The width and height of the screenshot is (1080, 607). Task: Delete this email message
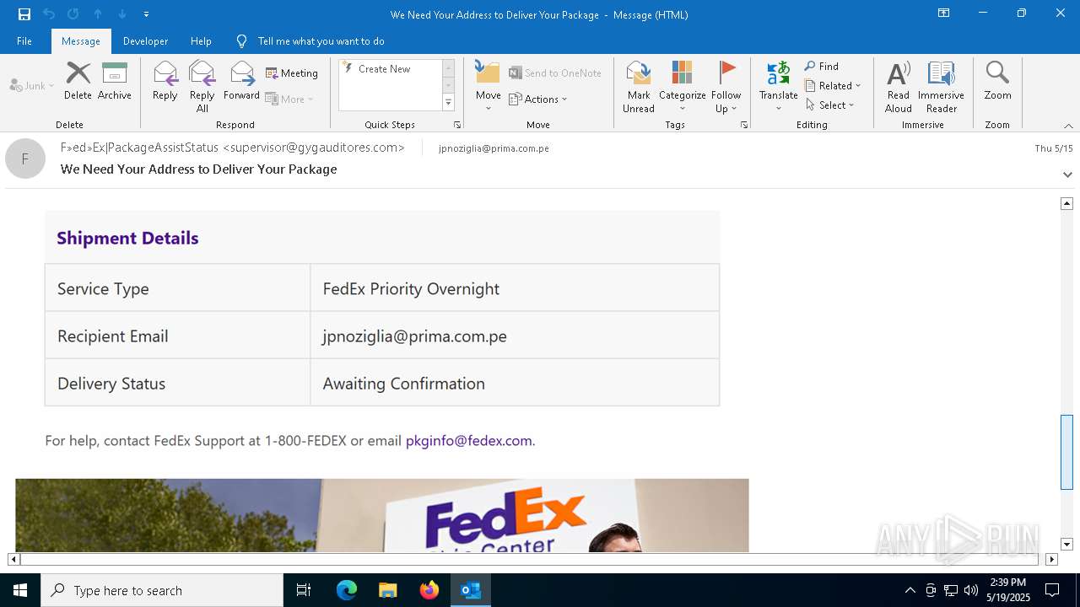coord(78,82)
